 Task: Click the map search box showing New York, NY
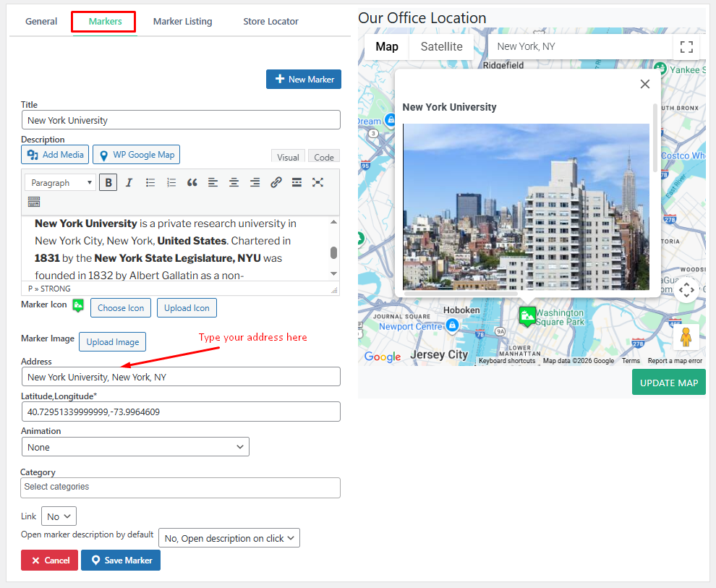(580, 46)
